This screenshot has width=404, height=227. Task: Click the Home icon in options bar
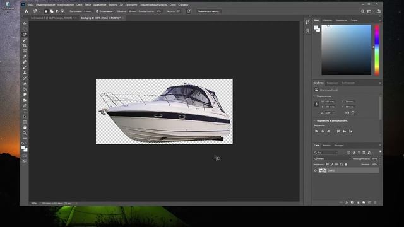point(27,11)
